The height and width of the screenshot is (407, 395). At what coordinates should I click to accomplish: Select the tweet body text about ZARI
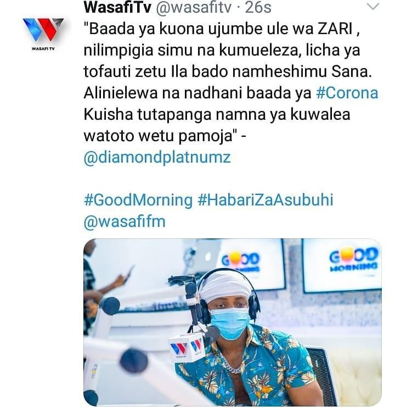point(230,82)
